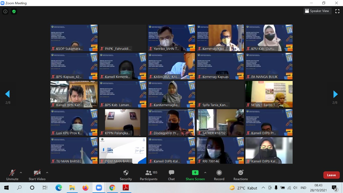Click the meeting information icon
Viewport: 343px width, 193px height.
[x=5, y=12]
